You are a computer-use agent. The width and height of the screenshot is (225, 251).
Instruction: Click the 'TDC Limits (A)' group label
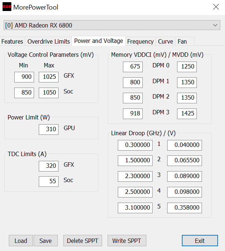click(27, 154)
